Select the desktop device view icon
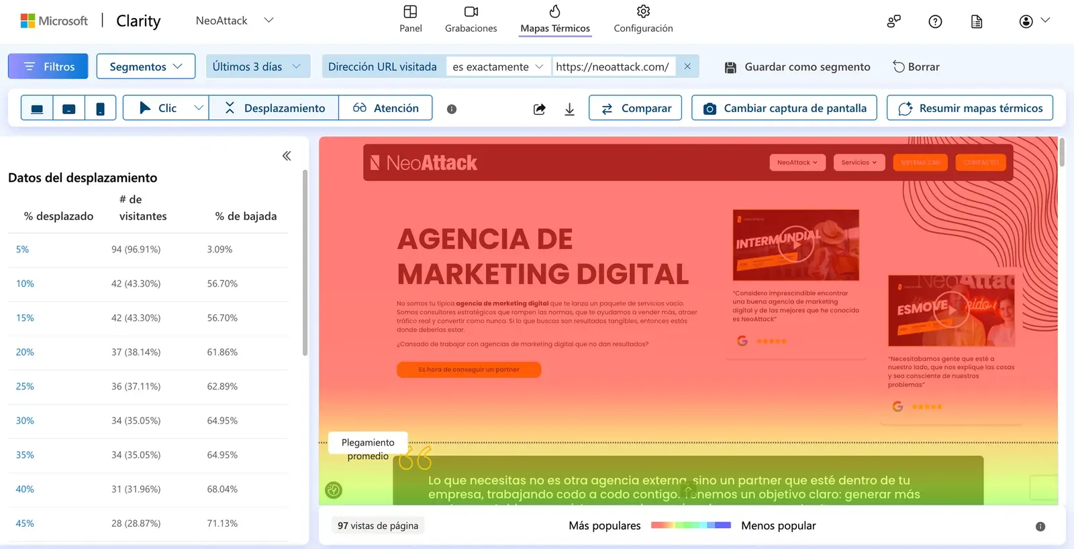This screenshot has width=1074, height=549. click(37, 108)
